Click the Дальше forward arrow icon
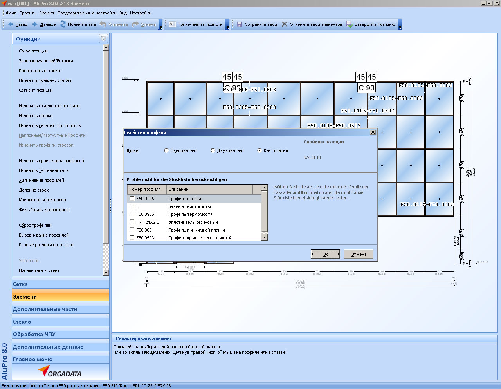The image size is (501, 389). 35,24
